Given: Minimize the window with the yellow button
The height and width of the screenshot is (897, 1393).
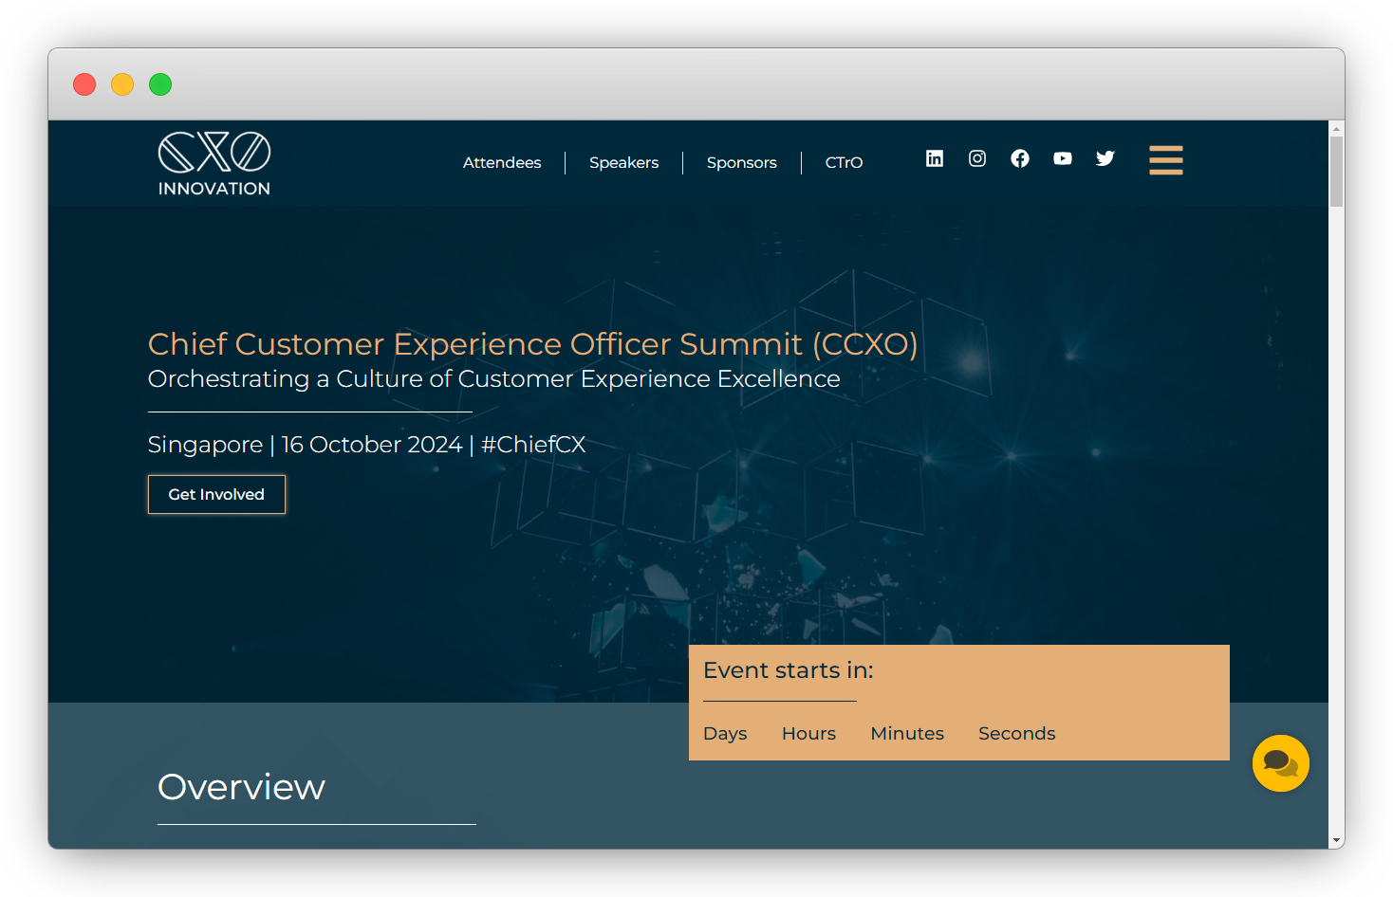Looking at the screenshot, I should [122, 84].
